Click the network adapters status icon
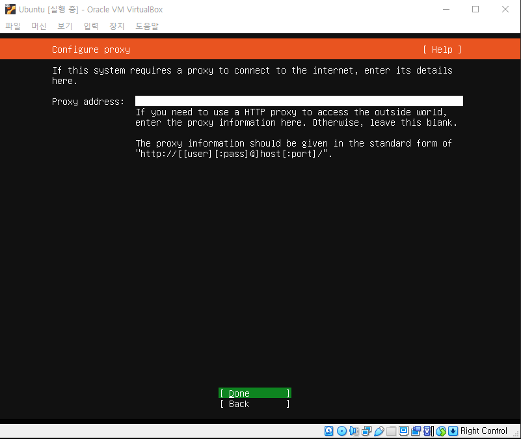This screenshot has width=521, height=439. tap(366, 431)
